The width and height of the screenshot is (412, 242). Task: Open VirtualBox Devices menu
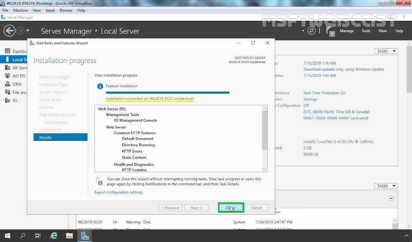[x=66, y=10]
